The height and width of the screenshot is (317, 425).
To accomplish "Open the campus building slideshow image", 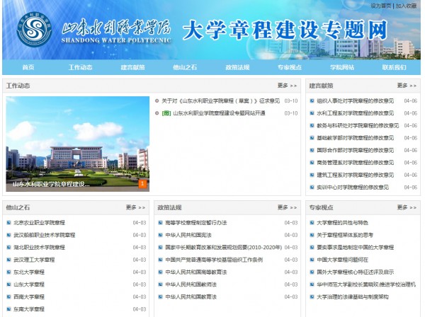I will click(x=77, y=142).
